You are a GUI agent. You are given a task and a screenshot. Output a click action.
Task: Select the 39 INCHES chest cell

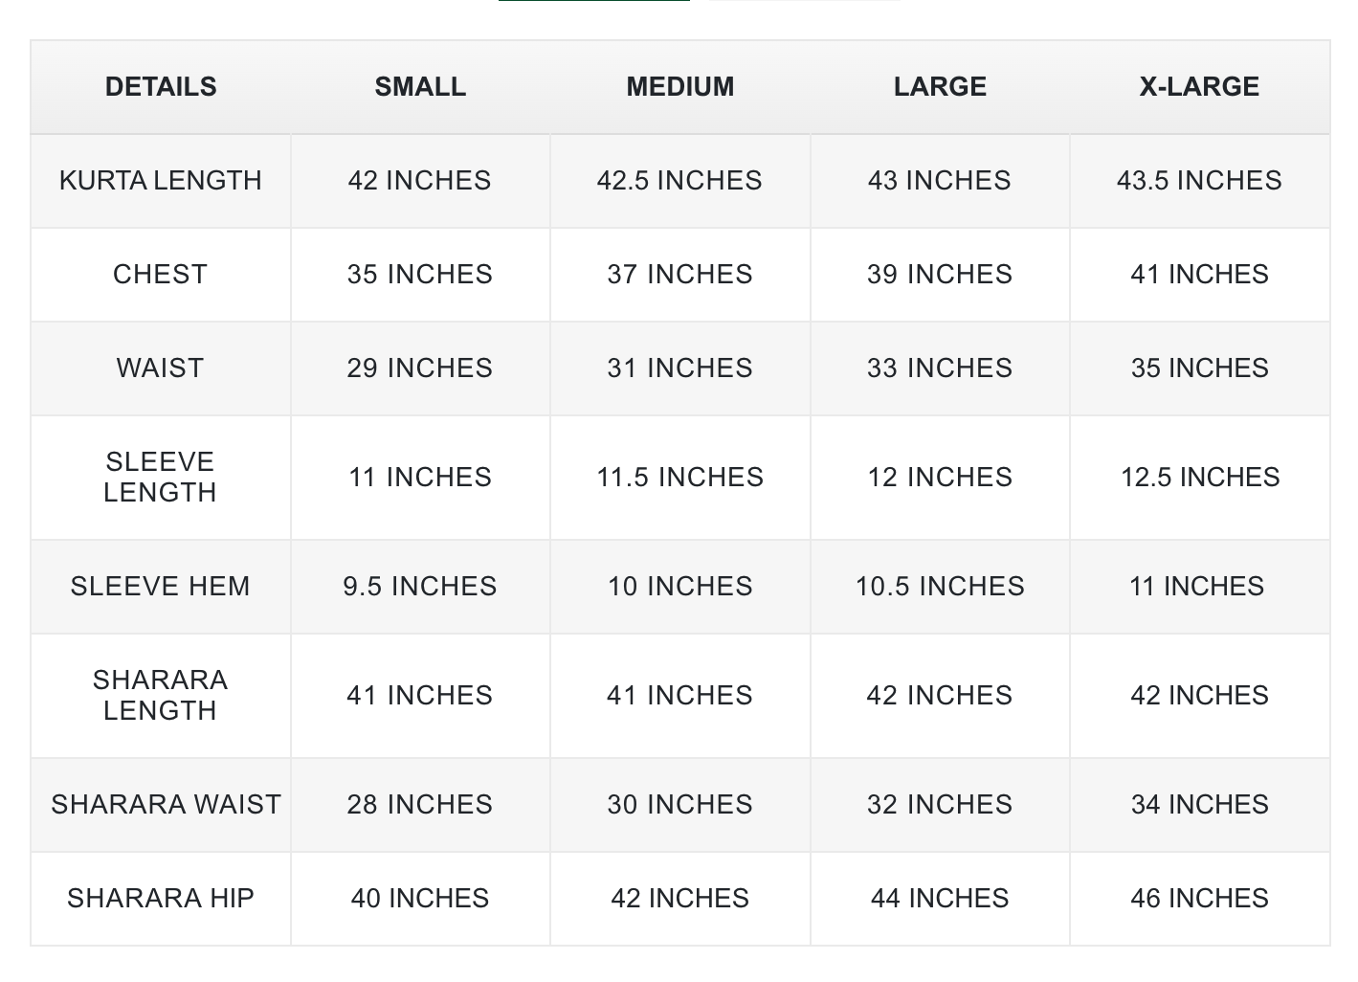940,275
